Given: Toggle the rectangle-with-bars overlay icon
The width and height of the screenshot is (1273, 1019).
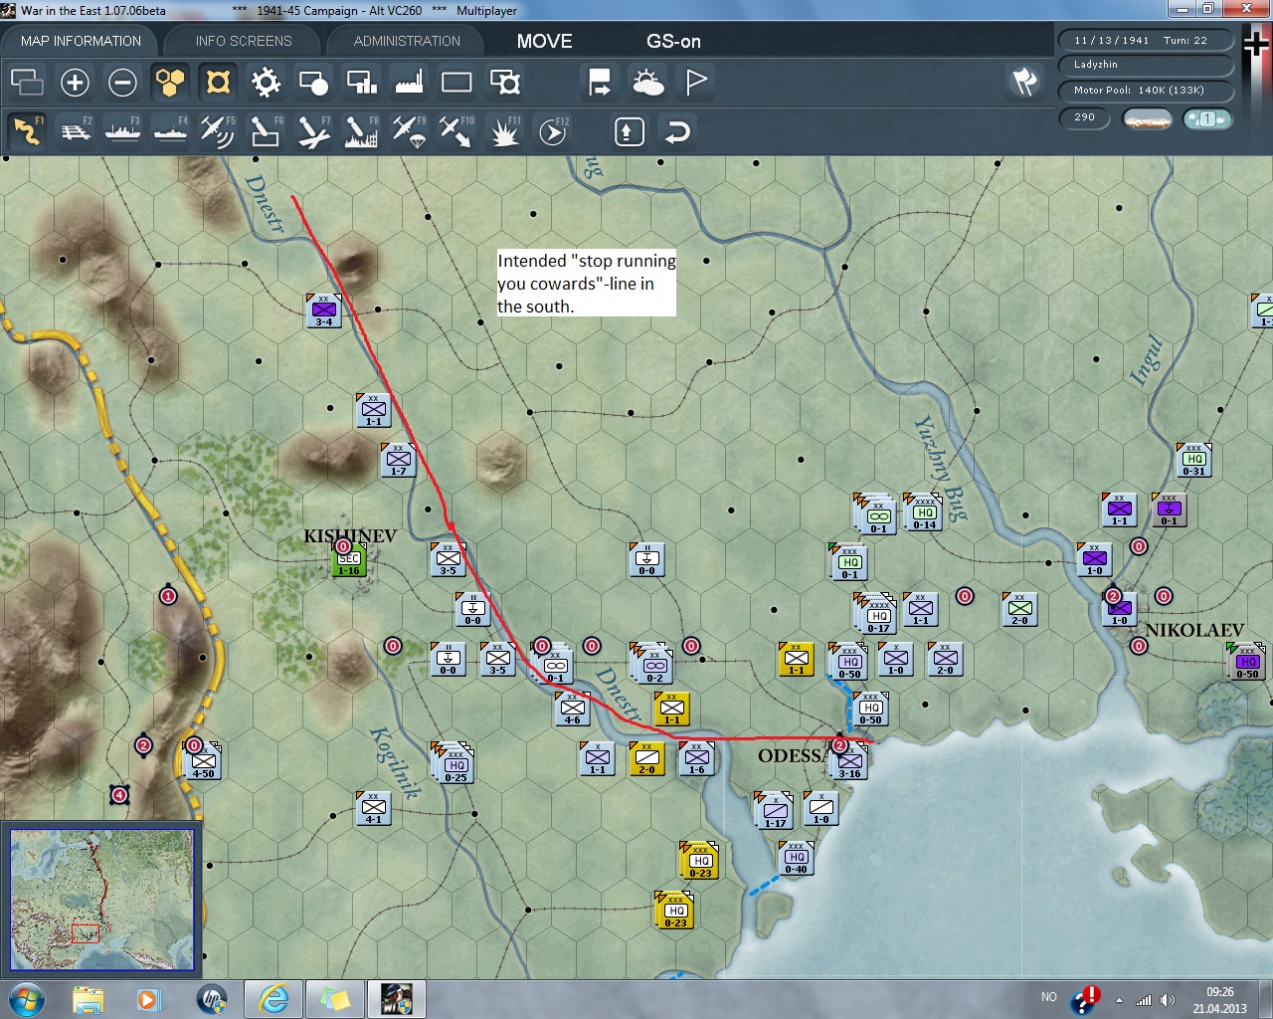Looking at the screenshot, I should click(x=361, y=82).
